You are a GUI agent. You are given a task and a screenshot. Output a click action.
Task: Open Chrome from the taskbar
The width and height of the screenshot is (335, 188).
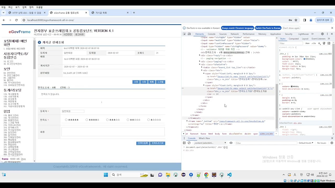tap(206, 175)
